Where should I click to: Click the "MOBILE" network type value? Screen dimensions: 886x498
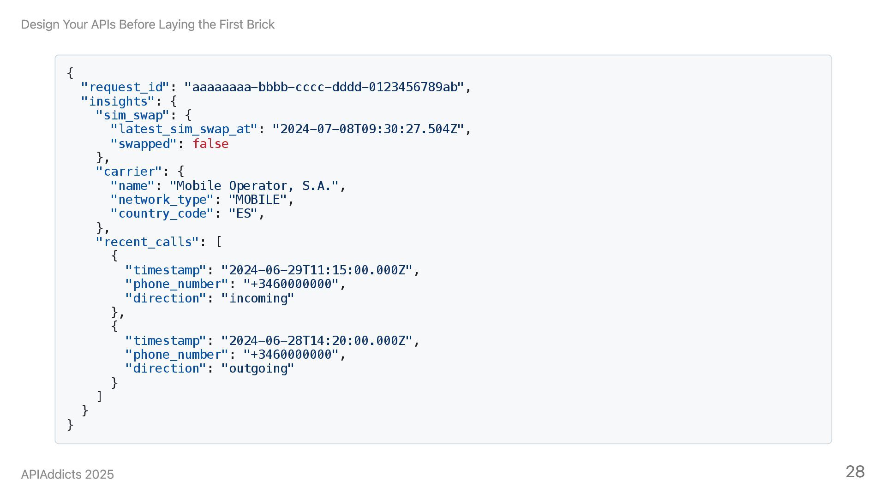pyautogui.click(x=258, y=200)
